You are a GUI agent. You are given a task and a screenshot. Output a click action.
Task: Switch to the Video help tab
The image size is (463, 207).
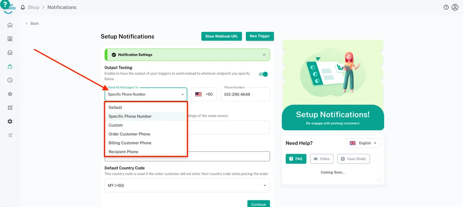pyautogui.click(x=322, y=159)
